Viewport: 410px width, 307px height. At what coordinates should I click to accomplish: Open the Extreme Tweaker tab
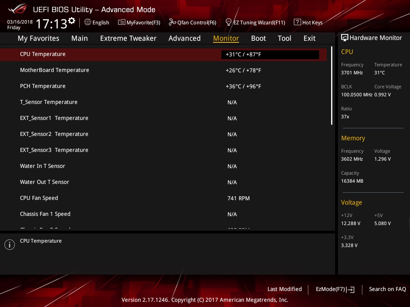(128, 38)
